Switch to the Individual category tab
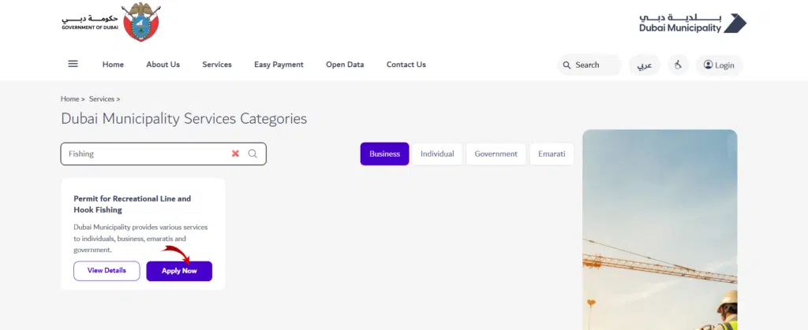This screenshot has width=808, height=330. coord(437,154)
